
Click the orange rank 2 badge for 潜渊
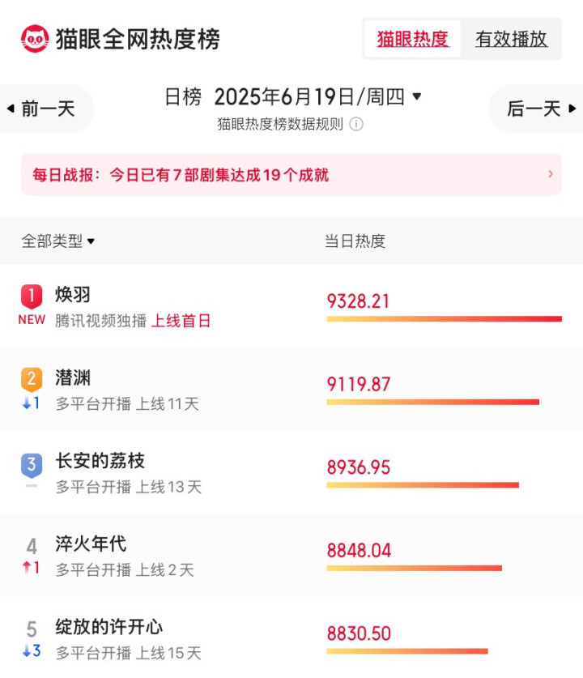coord(32,379)
